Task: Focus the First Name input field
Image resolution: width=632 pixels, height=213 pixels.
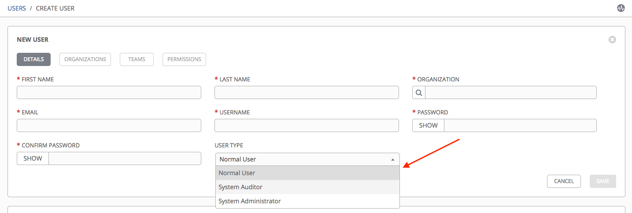Action: 109,92
